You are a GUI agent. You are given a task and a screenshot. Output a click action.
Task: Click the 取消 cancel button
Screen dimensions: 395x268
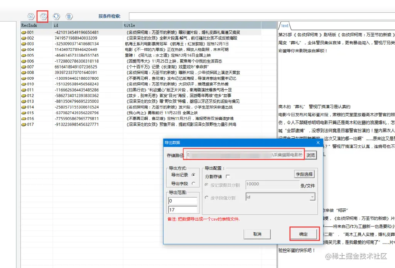tap(257, 234)
